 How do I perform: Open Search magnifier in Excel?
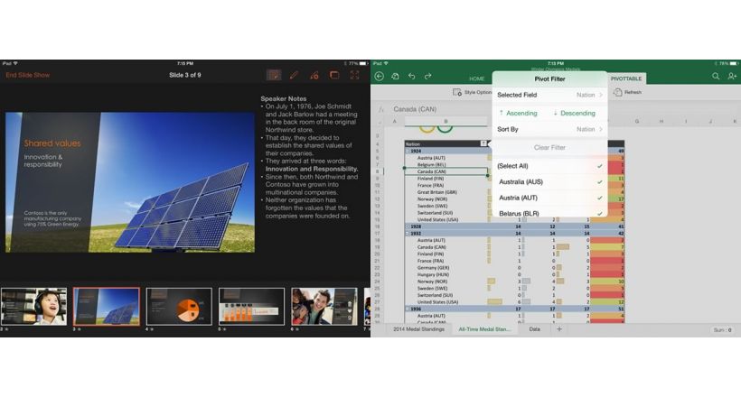pos(716,76)
